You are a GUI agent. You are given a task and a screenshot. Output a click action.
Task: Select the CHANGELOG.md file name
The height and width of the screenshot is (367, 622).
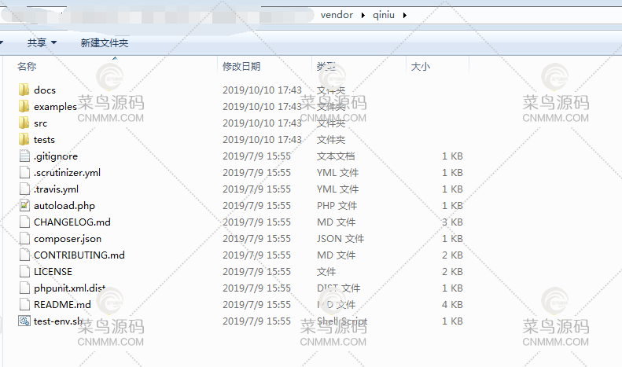click(x=72, y=222)
